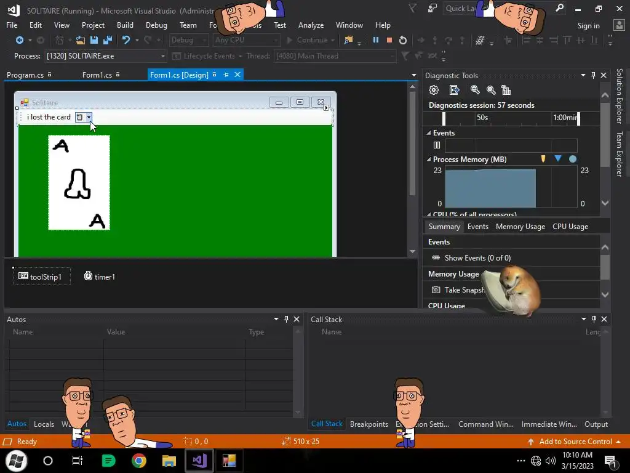Click Show Events (0 of 0) link
This screenshot has width=630, height=473.
pyautogui.click(x=477, y=258)
